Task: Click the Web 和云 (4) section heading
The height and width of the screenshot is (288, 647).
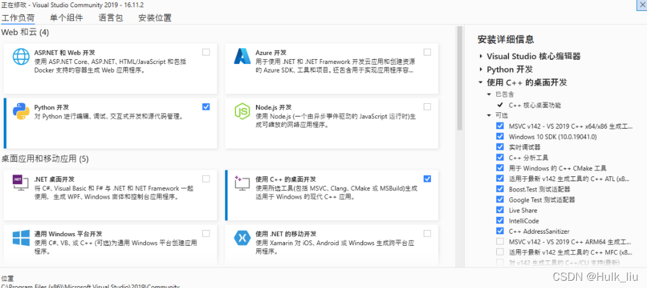Action: 25,32
